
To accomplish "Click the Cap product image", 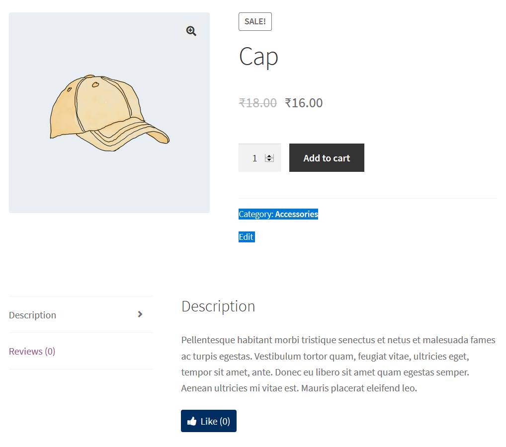I will (109, 113).
